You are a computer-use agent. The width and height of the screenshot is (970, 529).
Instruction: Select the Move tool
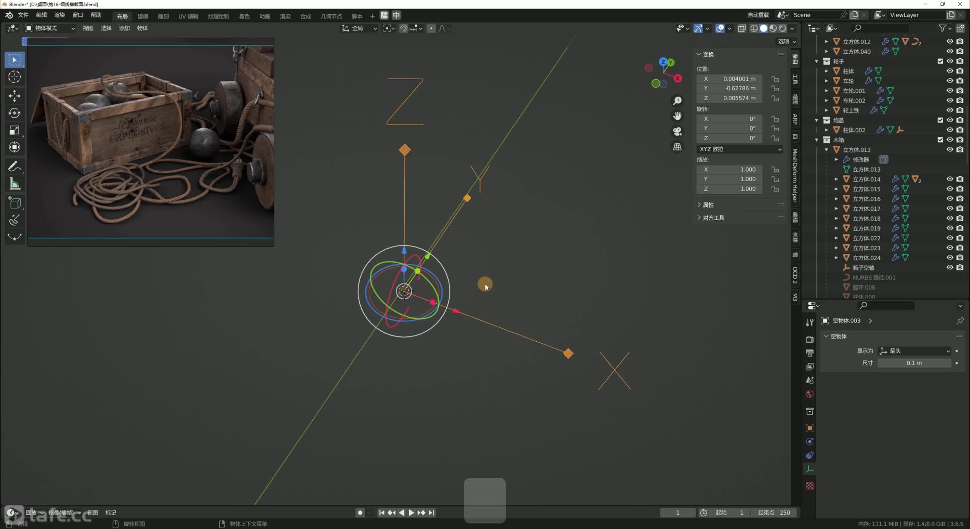click(14, 96)
